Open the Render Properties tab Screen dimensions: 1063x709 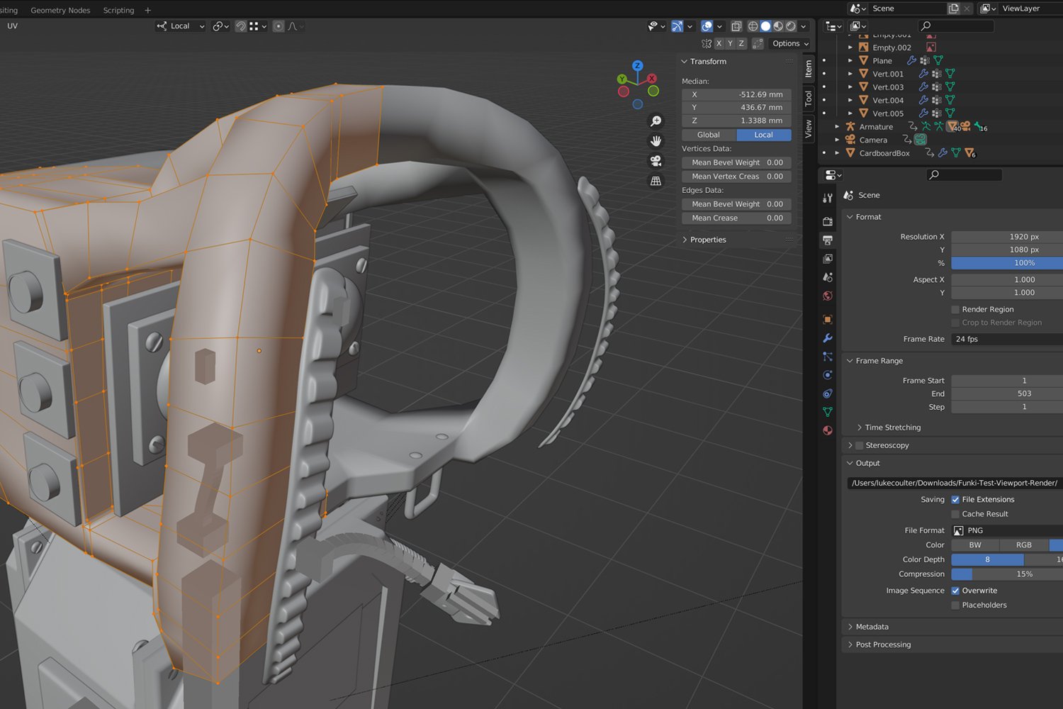coord(828,220)
